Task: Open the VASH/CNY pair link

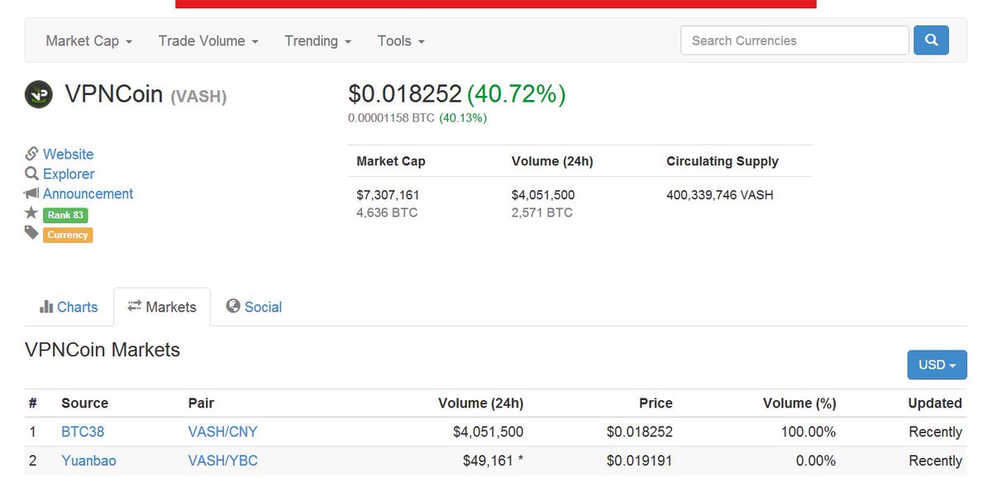Action: pos(222,431)
